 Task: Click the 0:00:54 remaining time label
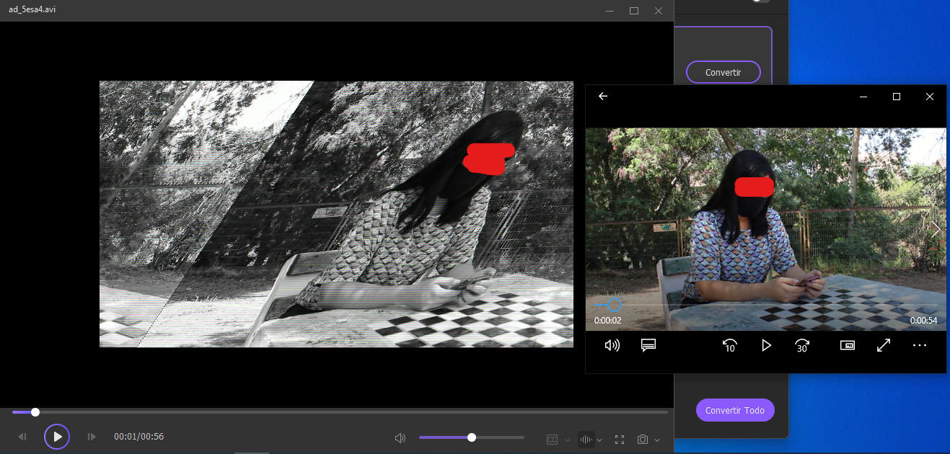coord(924,321)
